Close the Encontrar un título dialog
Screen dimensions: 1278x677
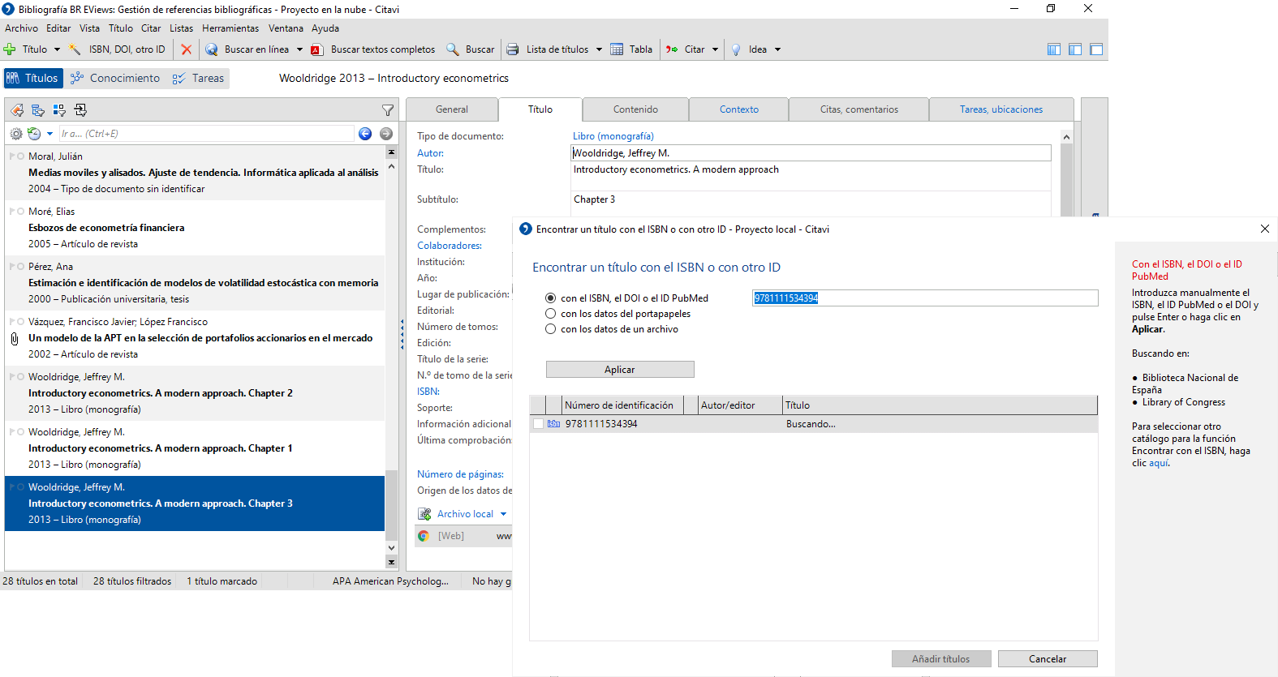pyautogui.click(x=1265, y=229)
